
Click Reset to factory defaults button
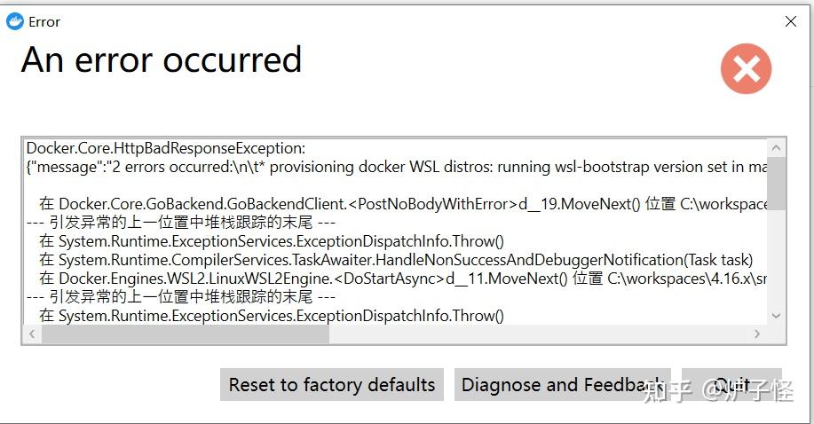(332, 385)
